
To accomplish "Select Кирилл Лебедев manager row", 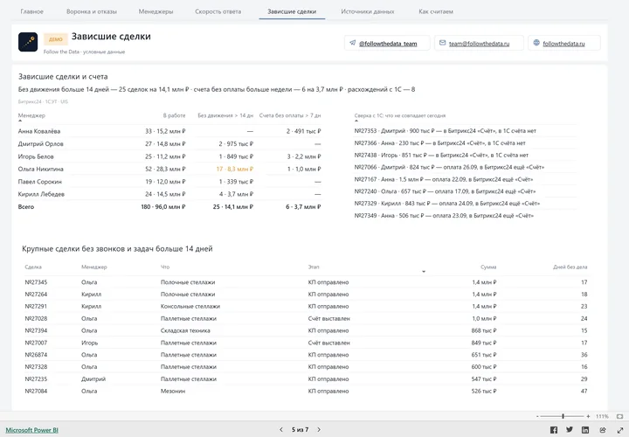I will point(169,194).
